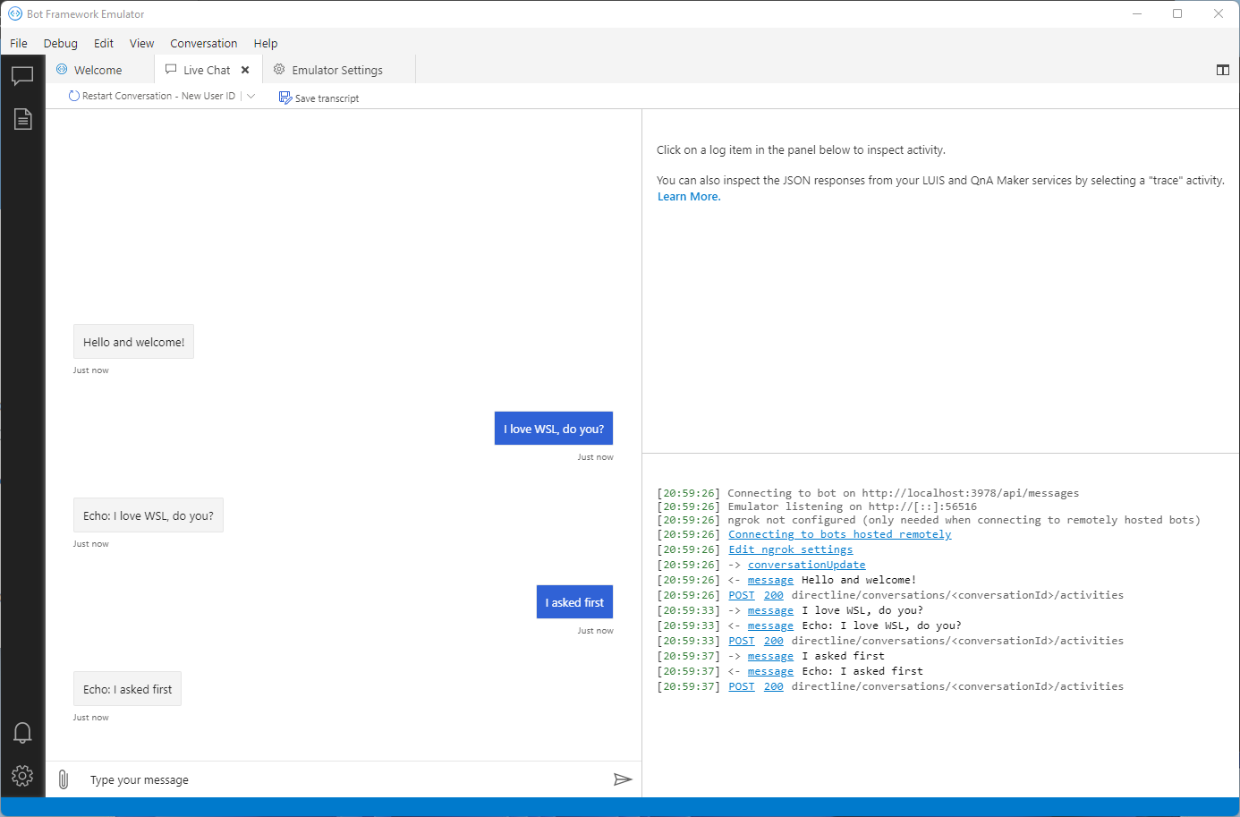Switch to the Welcome tab
1240x817 pixels.
pos(98,70)
